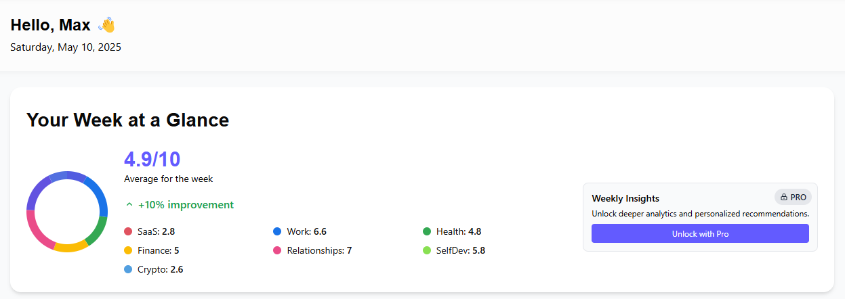Click the Work: 6.6 legend label
Image resolution: width=845 pixels, height=299 pixels.
click(307, 231)
